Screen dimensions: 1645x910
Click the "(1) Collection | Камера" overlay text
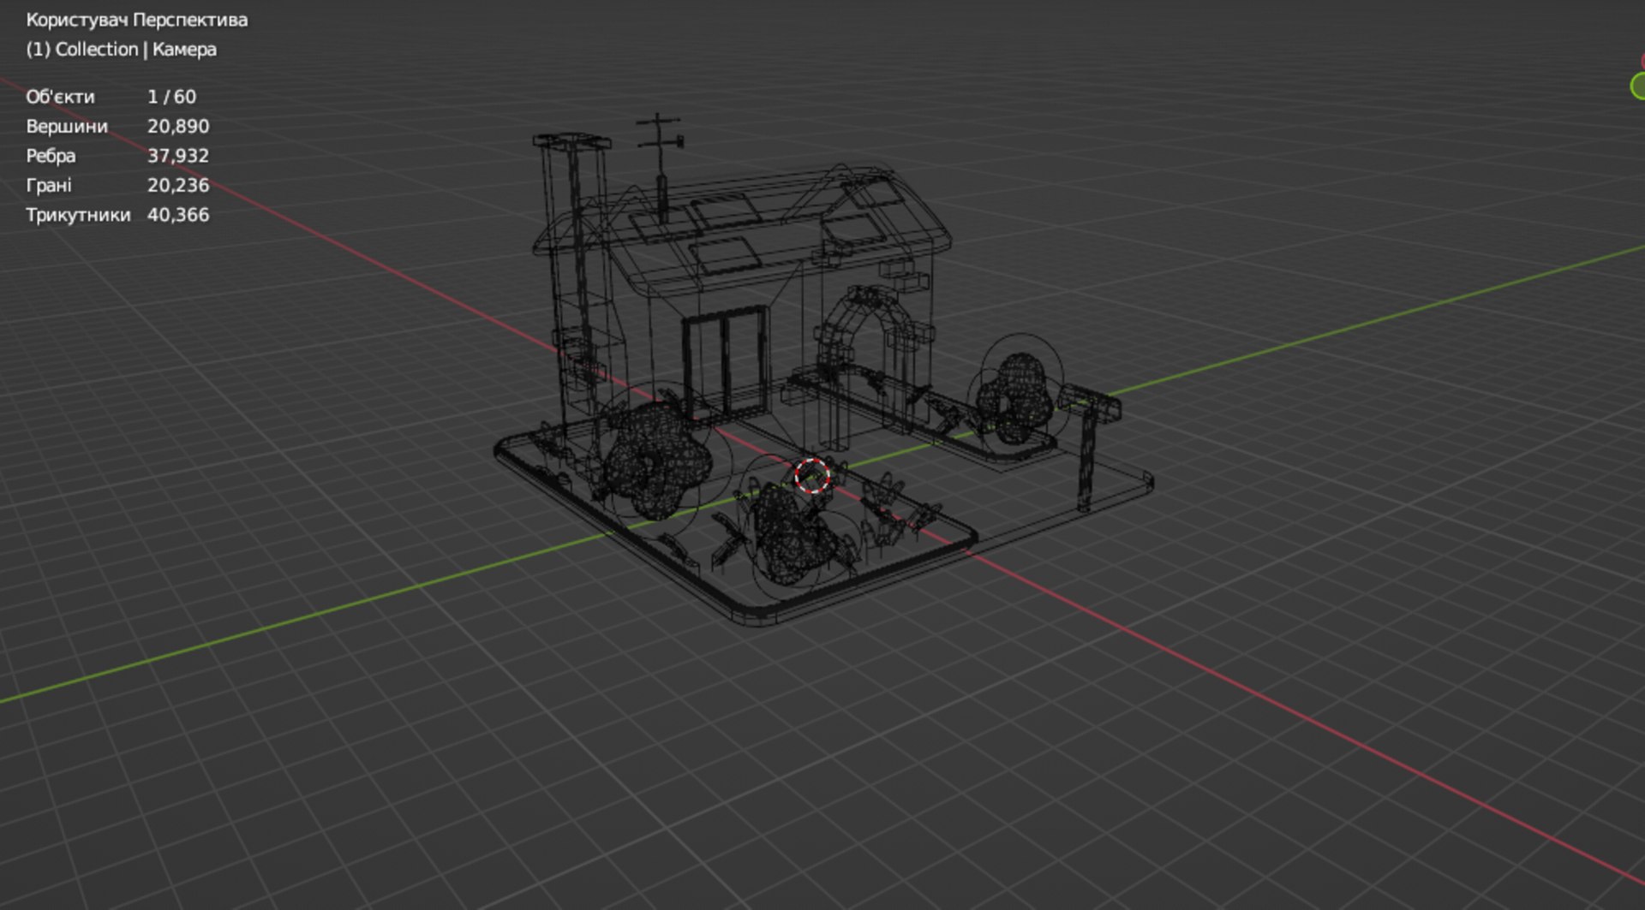tap(121, 50)
